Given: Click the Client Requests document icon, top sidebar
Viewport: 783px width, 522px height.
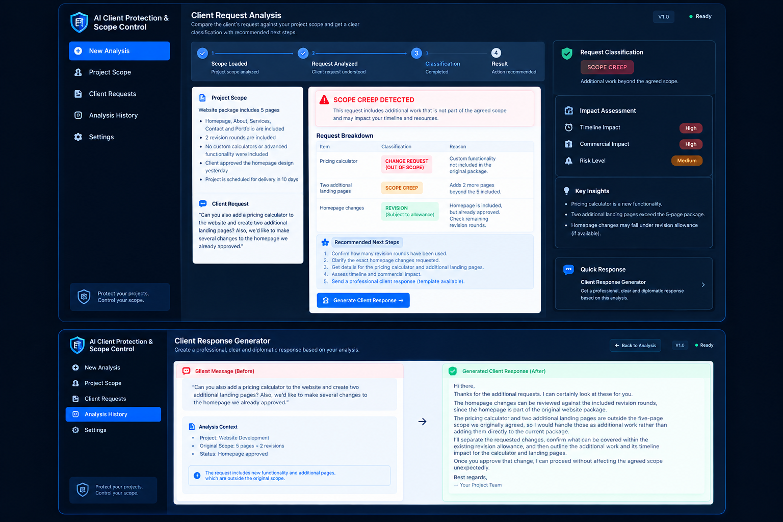Looking at the screenshot, I should [78, 94].
